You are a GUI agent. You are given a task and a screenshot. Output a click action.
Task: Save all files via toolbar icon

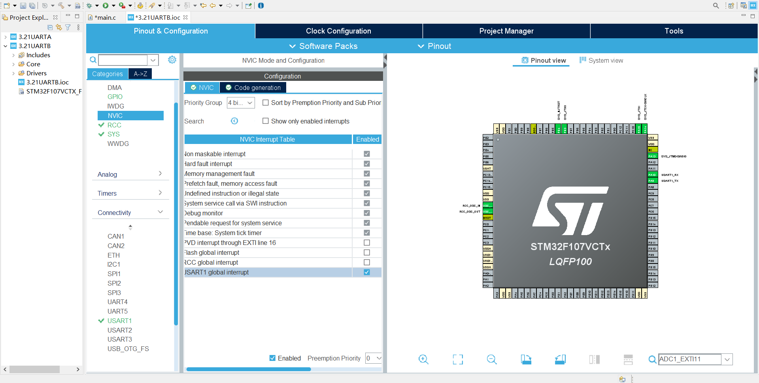click(x=32, y=6)
